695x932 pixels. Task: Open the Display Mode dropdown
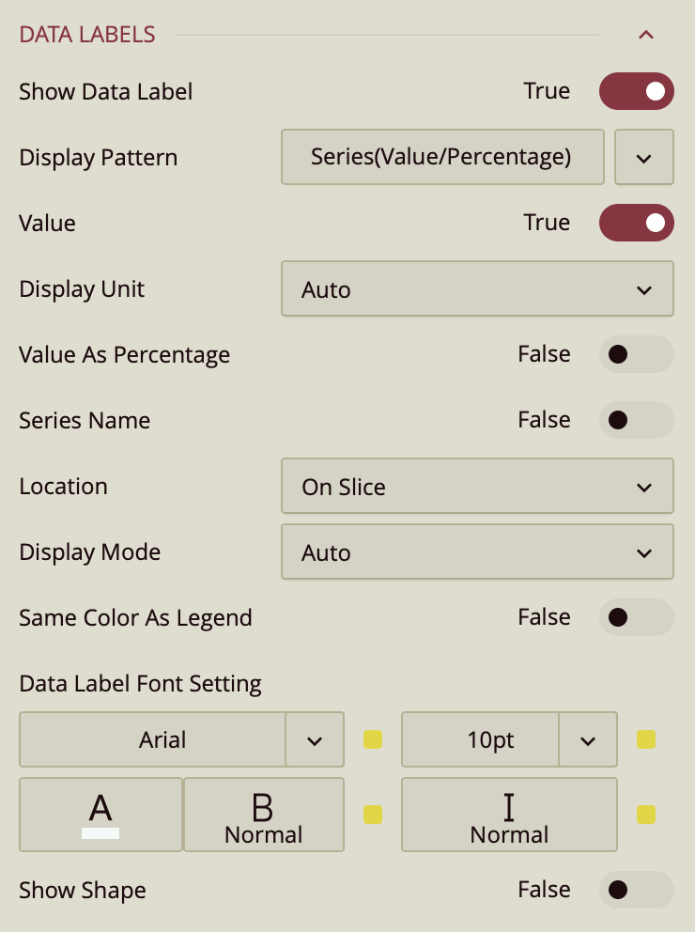[477, 552]
